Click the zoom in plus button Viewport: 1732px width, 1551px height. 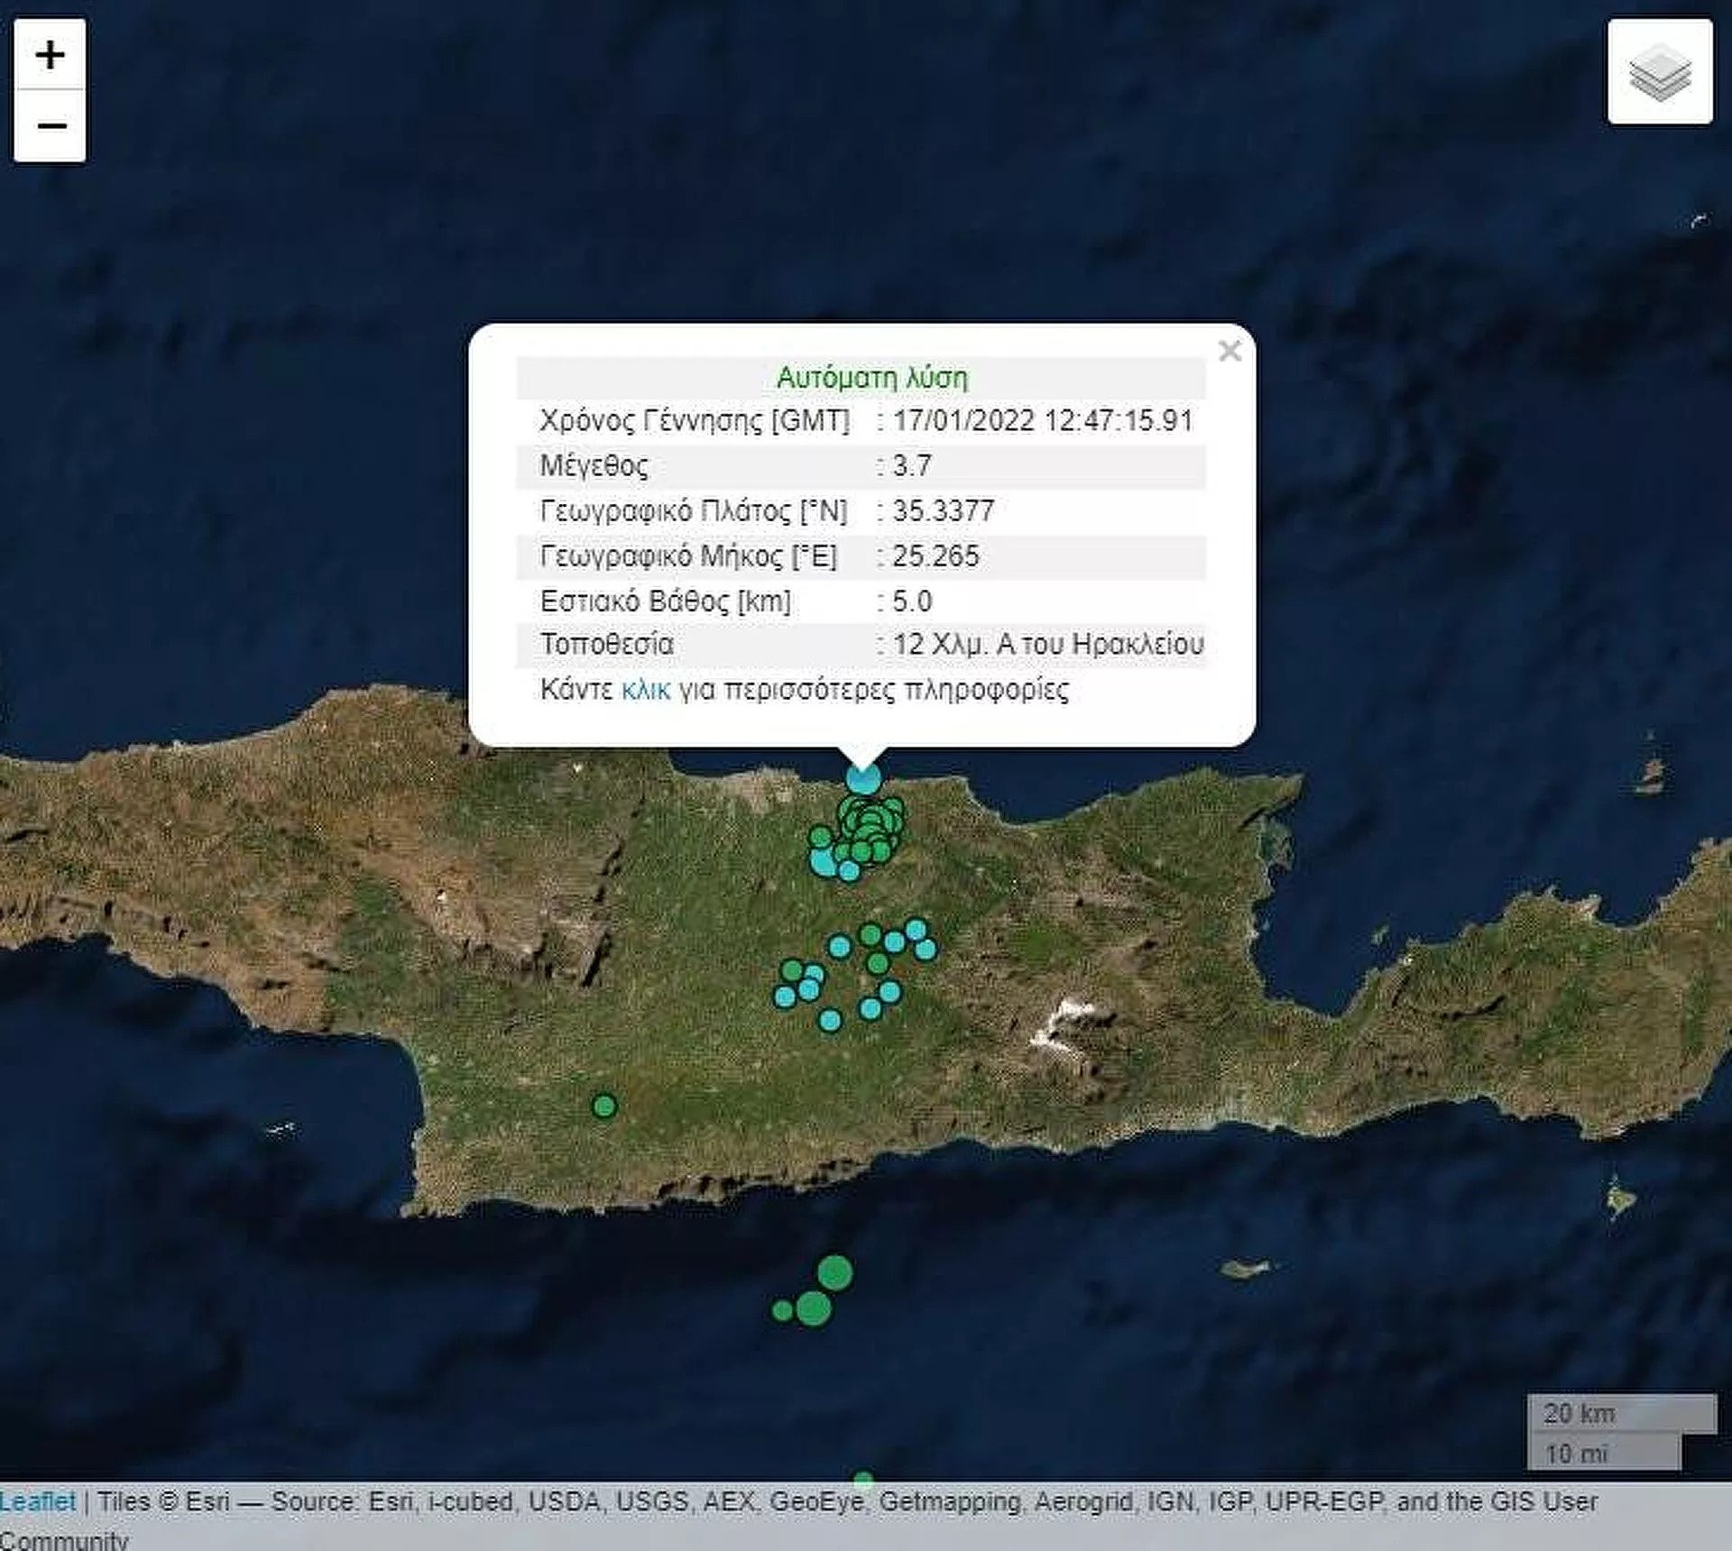(x=50, y=55)
